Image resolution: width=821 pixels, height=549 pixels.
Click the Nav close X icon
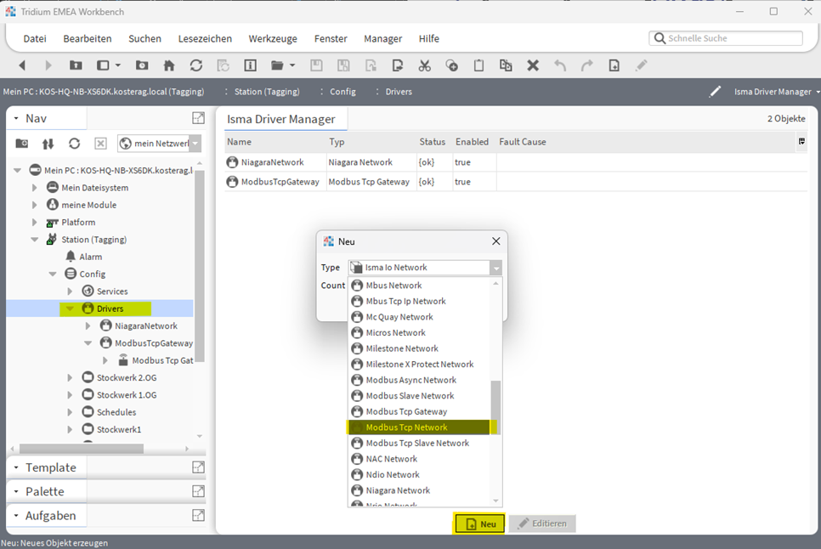coord(100,144)
